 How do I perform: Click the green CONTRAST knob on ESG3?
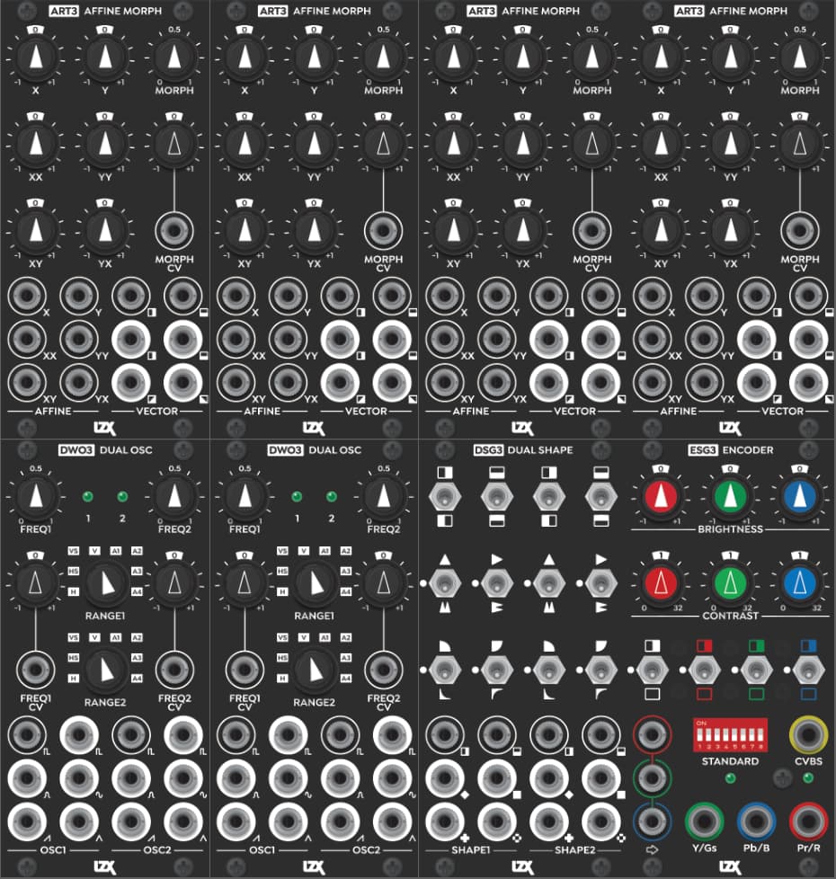pos(731,583)
